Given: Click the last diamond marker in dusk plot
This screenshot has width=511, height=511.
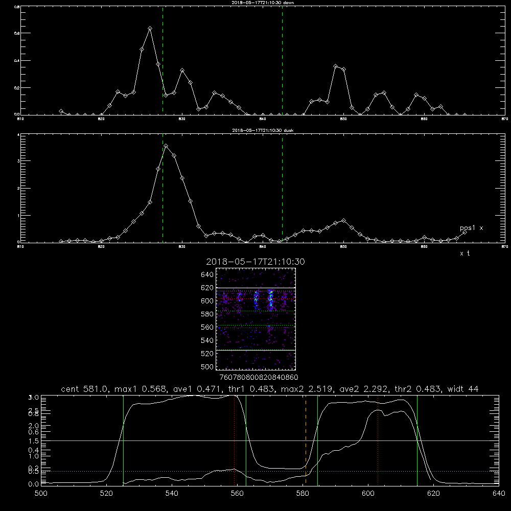Looking at the screenshot, I should (x=464, y=232).
